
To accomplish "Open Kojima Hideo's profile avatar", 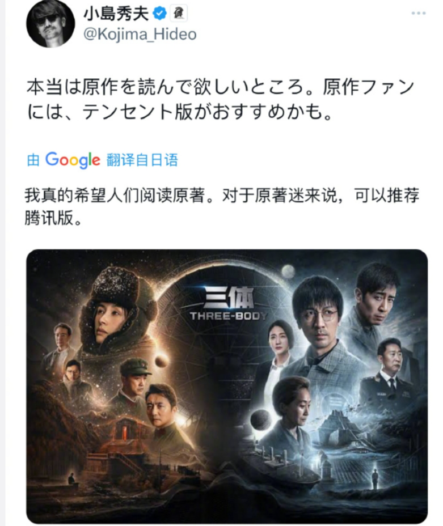I will click(50, 23).
